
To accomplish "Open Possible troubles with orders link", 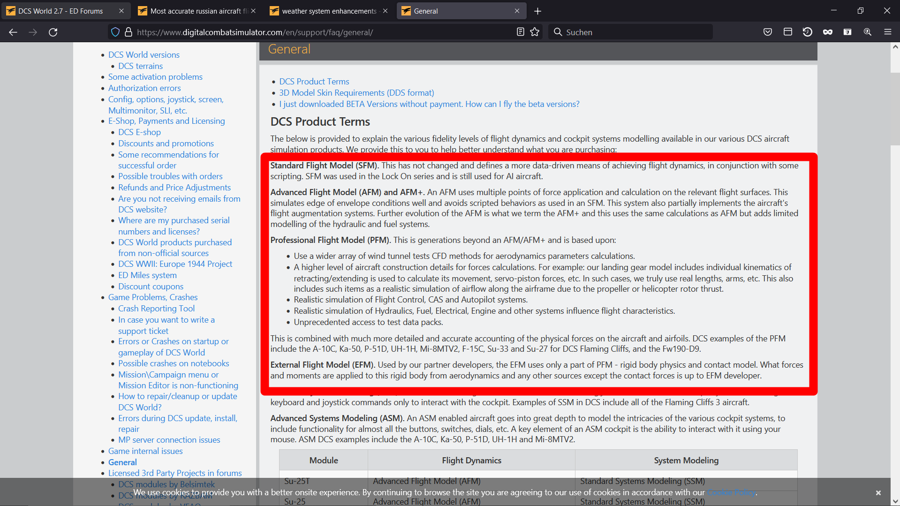I will (170, 176).
